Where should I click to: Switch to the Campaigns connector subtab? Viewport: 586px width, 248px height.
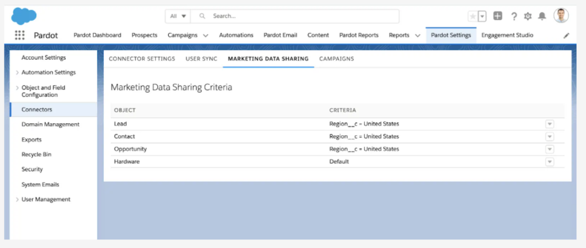[x=336, y=59]
